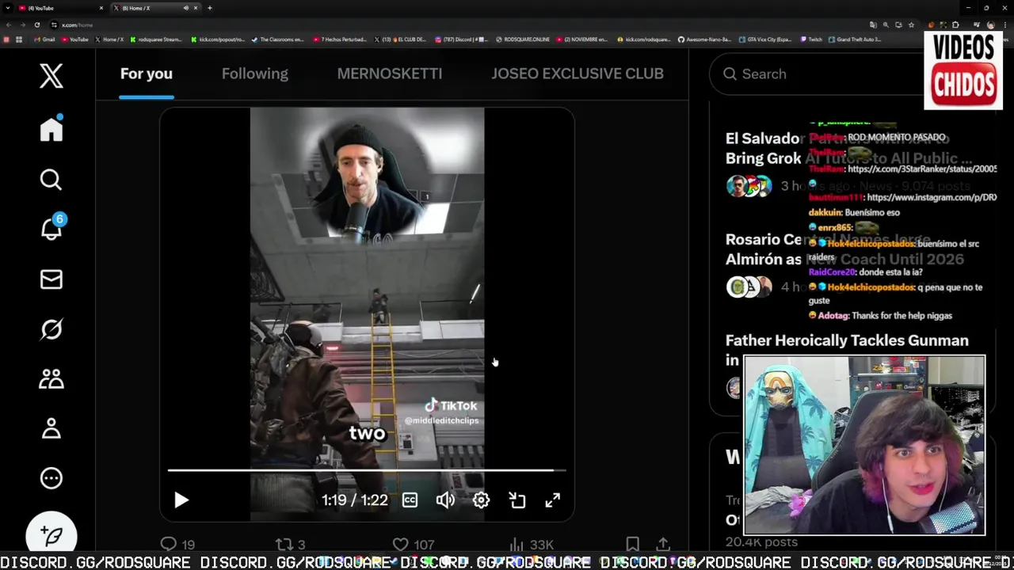The height and width of the screenshot is (570, 1014).
Task: Repost the post with 3 reposts
Action: pyautogui.click(x=290, y=545)
